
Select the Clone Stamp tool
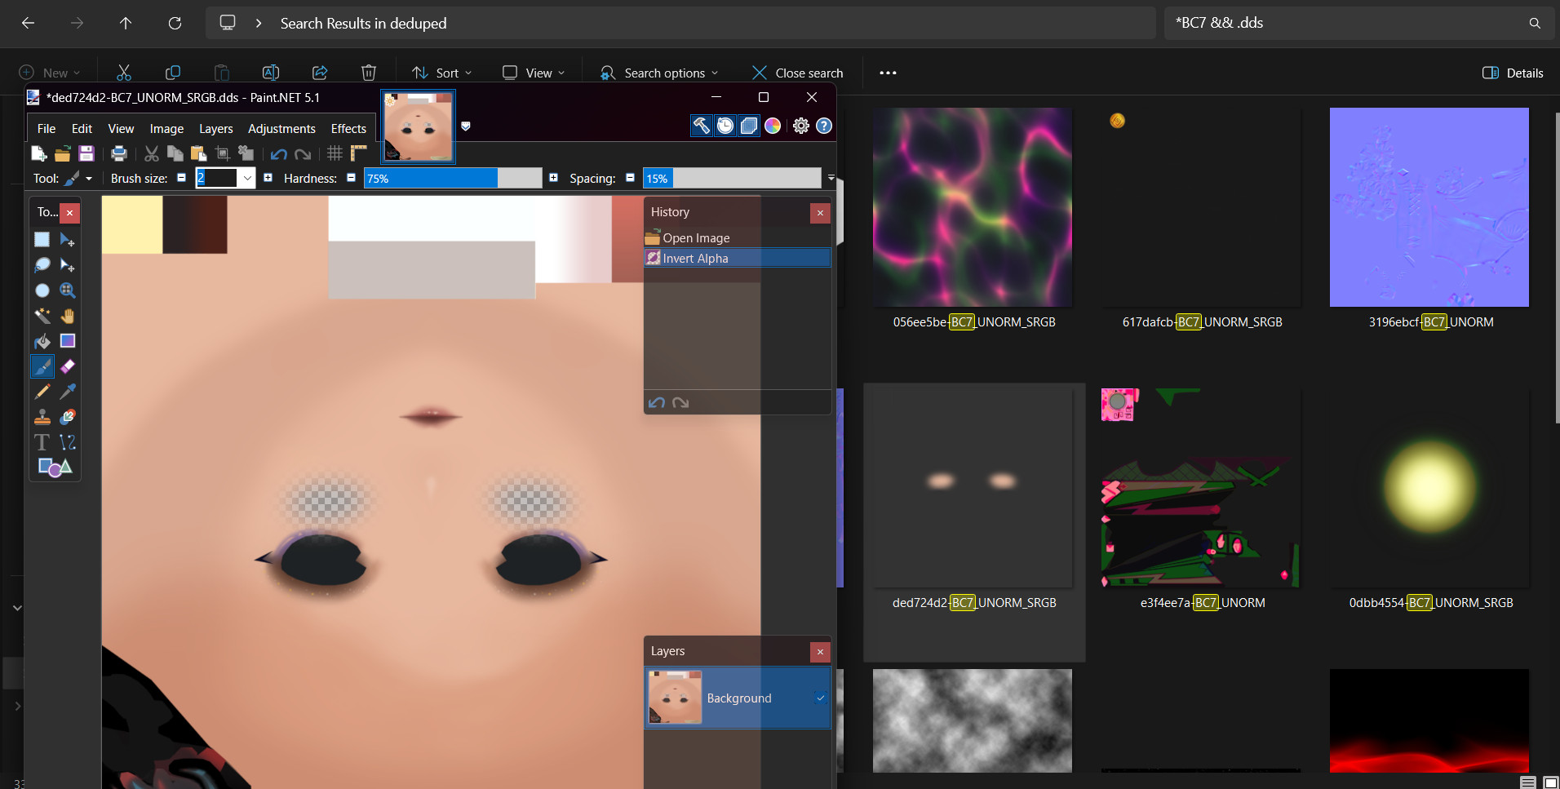pos(42,417)
